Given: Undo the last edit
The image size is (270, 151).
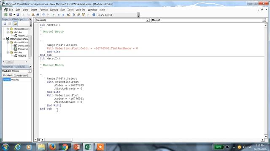Looking at the screenshot, I should pyautogui.click(x=43, y=15).
